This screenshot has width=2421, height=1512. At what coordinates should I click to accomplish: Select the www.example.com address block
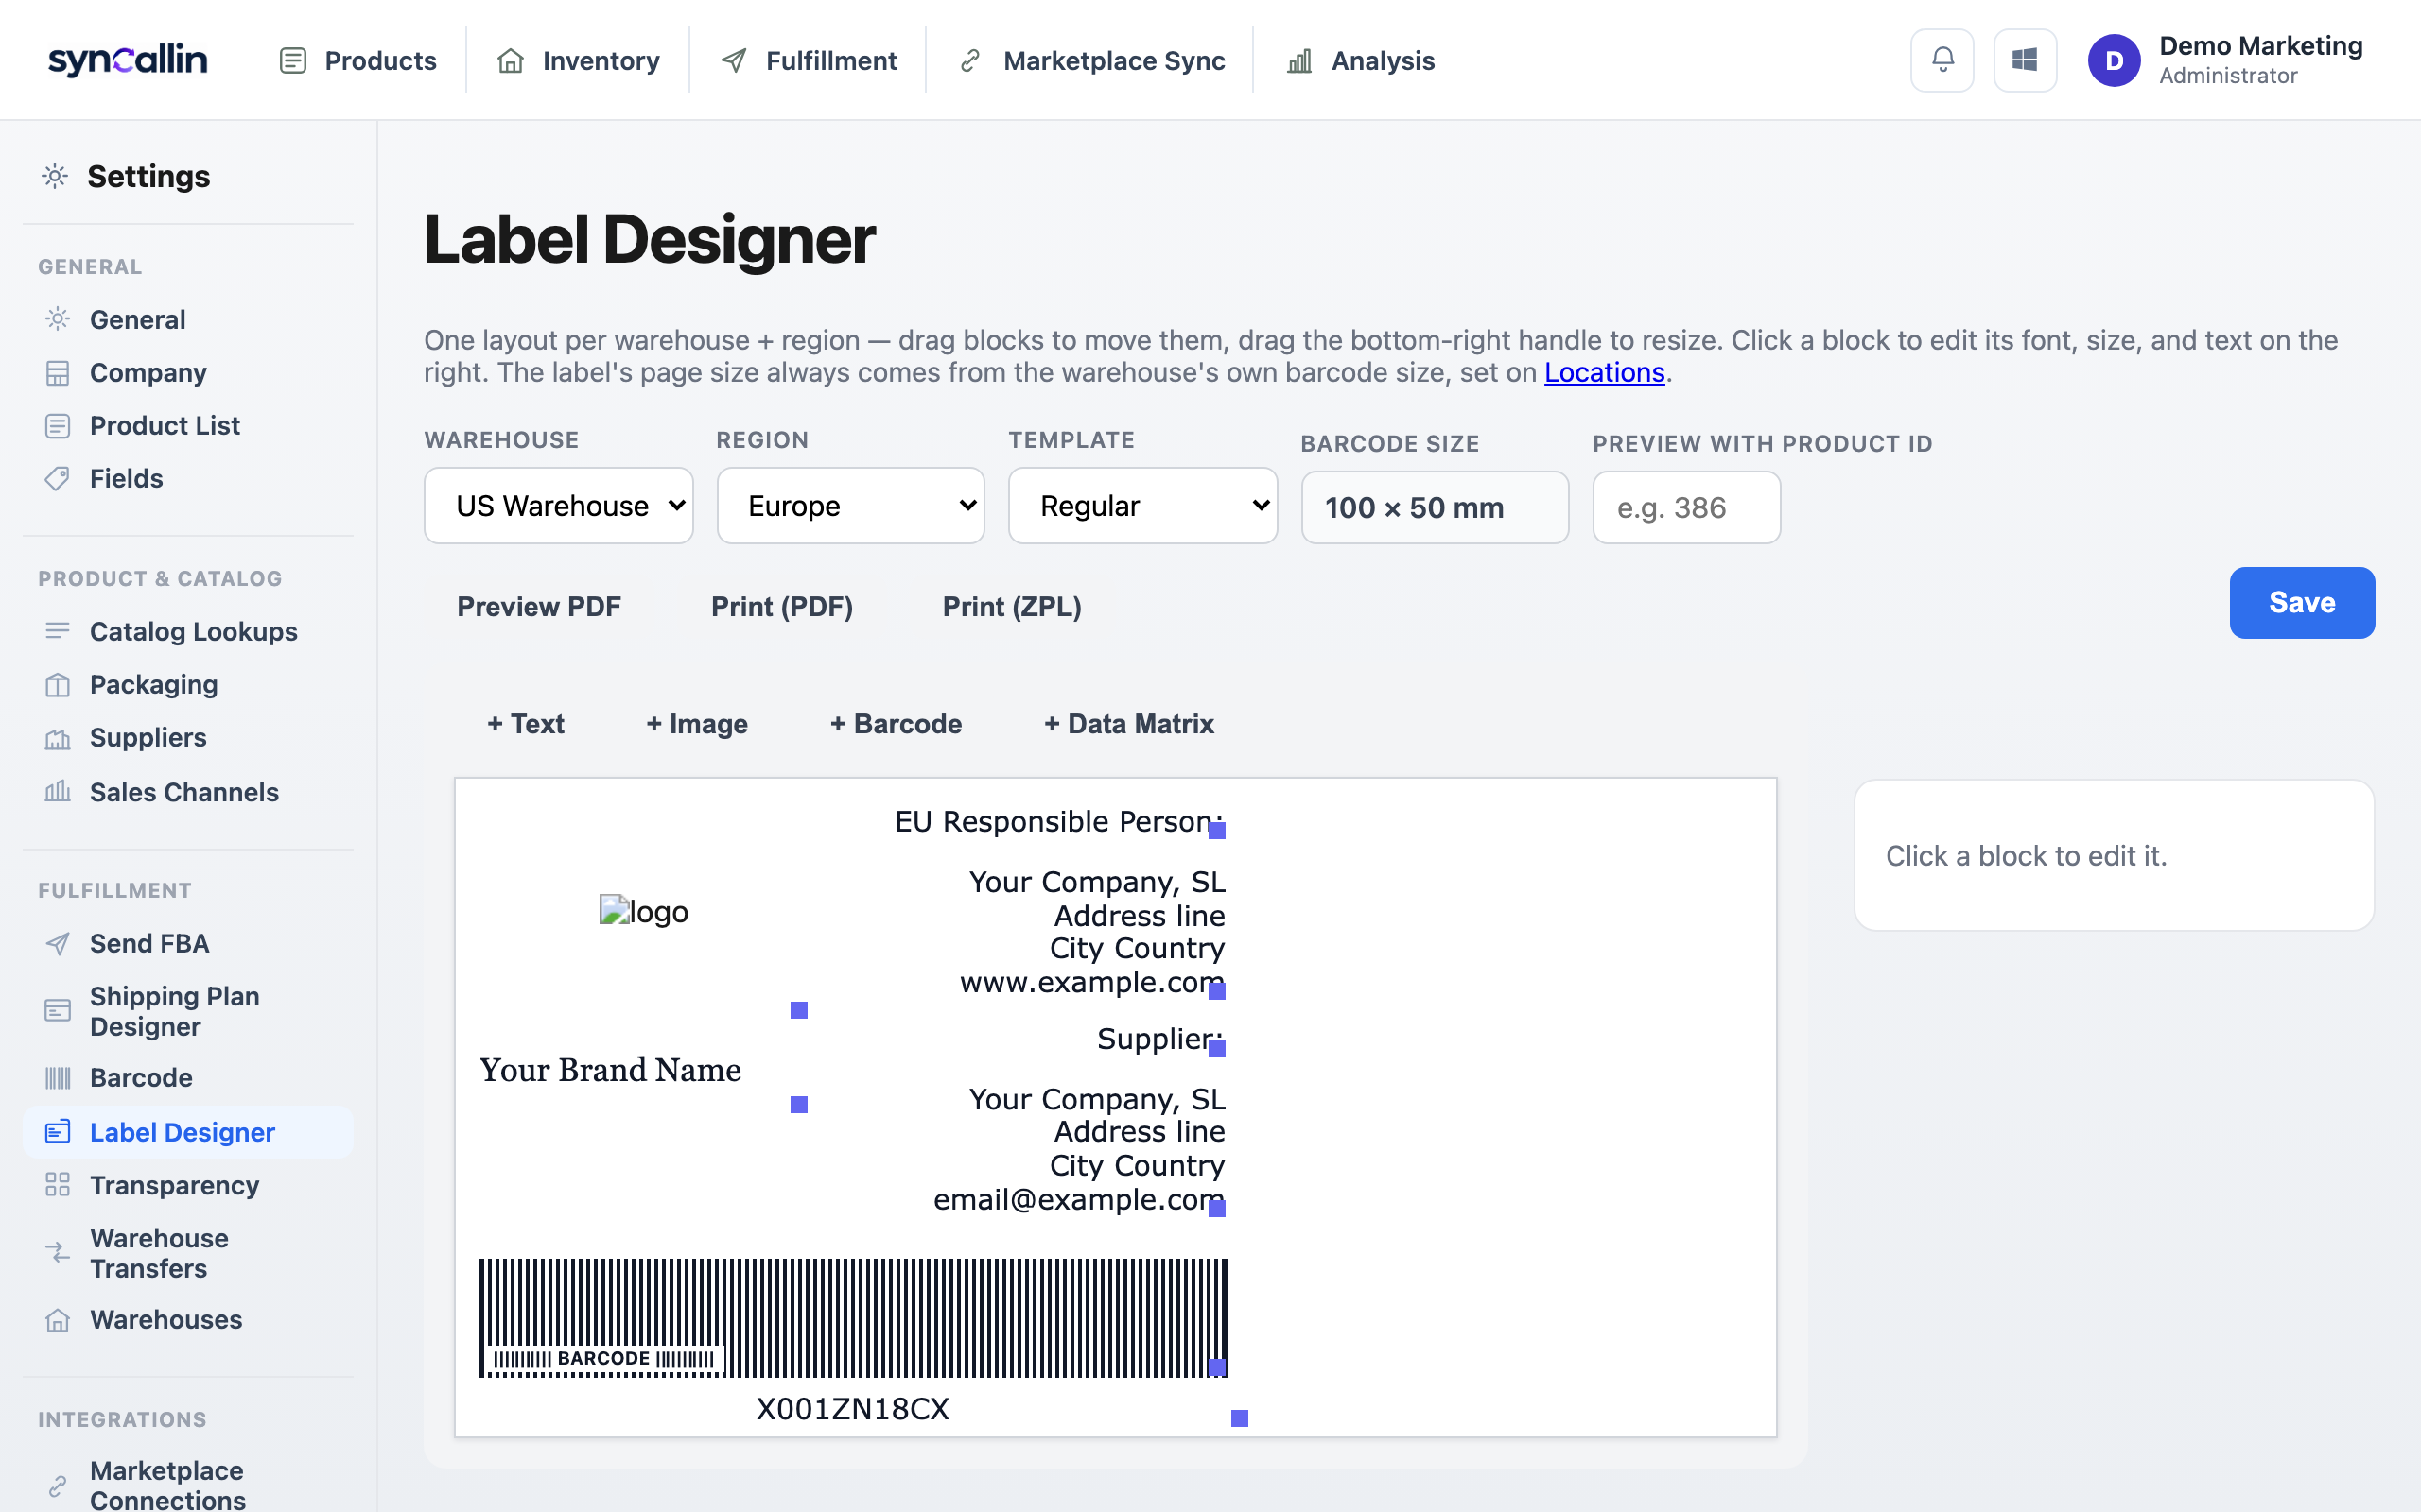(x=1091, y=932)
